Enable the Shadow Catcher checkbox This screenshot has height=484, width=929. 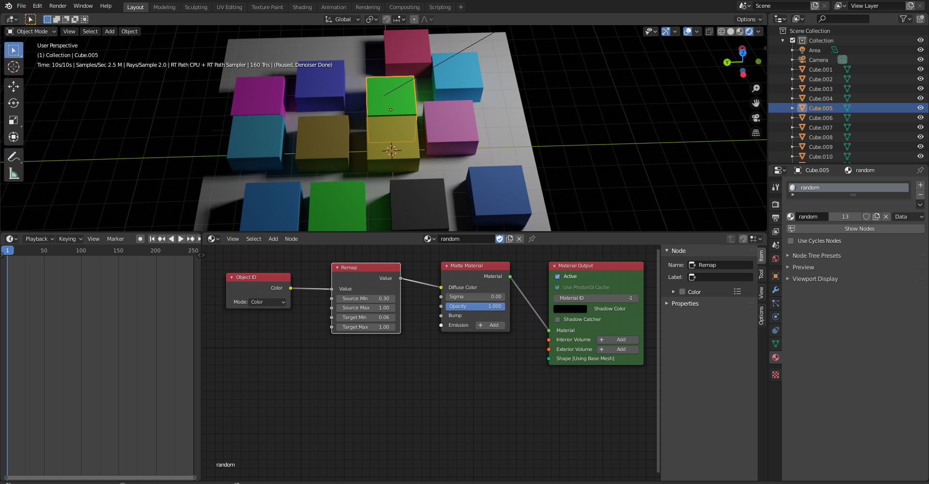pyautogui.click(x=557, y=320)
